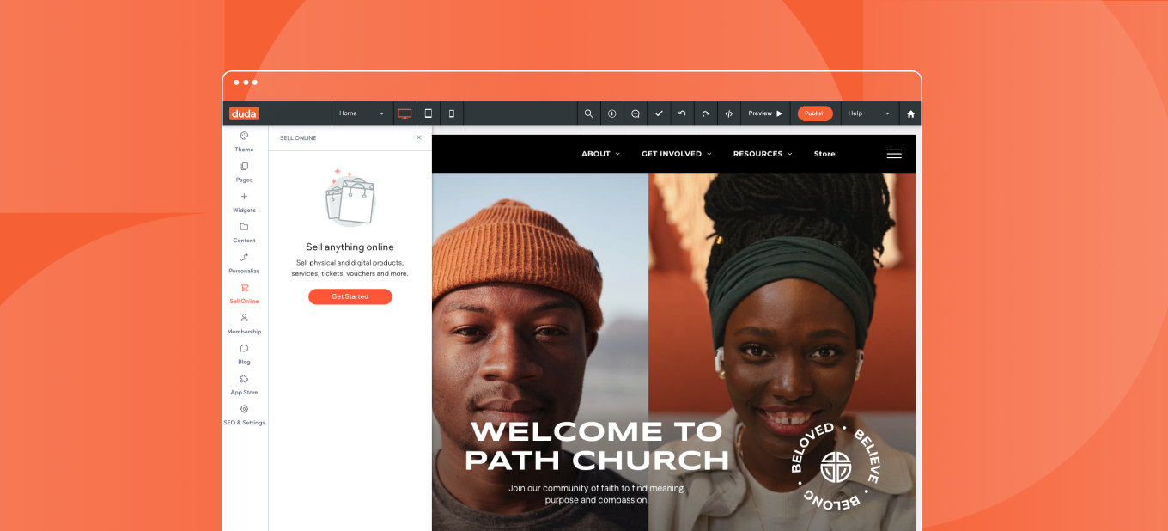The width and height of the screenshot is (1168, 531).
Task: Open the Widgets panel
Action: click(244, 203)
